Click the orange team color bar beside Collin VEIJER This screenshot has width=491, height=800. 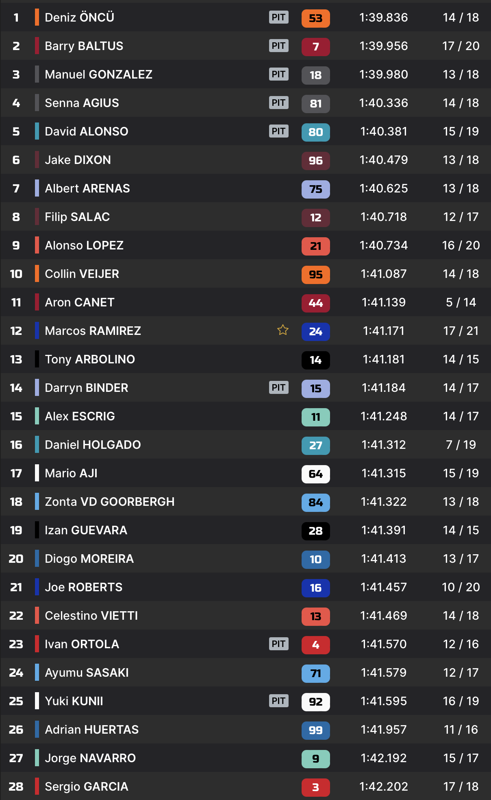(37, 273)
